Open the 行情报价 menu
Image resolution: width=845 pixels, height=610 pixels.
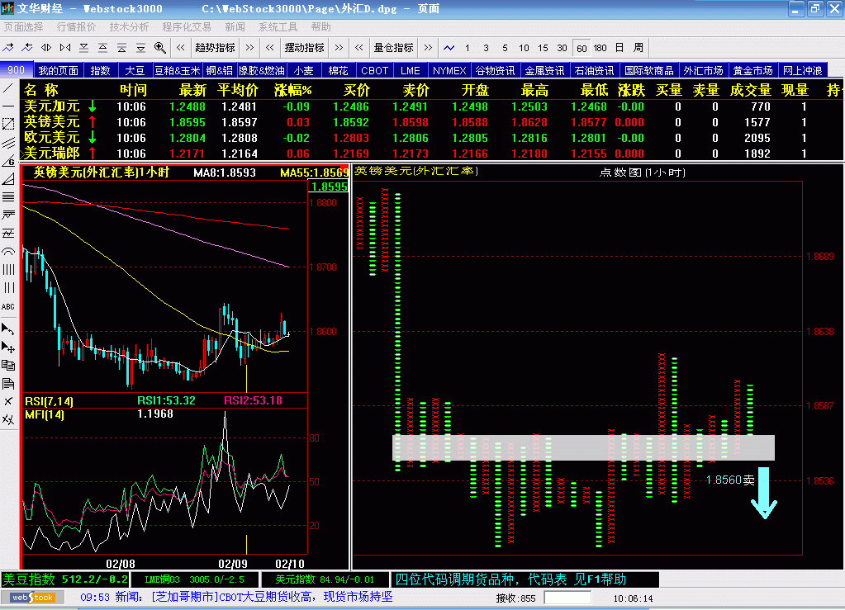pyautogui.click(x=77, y=27)
